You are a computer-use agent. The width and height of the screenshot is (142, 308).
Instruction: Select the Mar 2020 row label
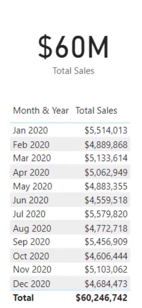pyautogui.click(x=32, y=158)
